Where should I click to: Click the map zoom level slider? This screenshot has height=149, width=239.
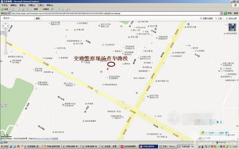pos(6,42)
